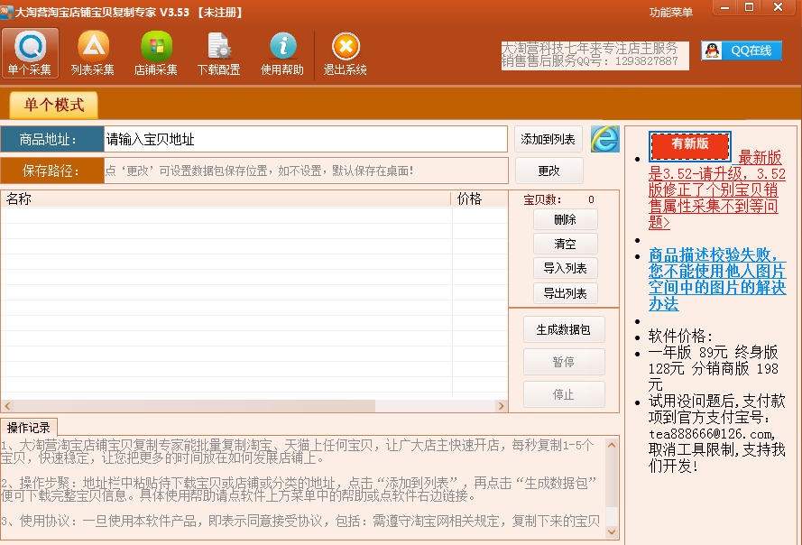This screenshot has height=545, width=802.
Task: Click the red 有新版 update button
Action: (690, 144)
